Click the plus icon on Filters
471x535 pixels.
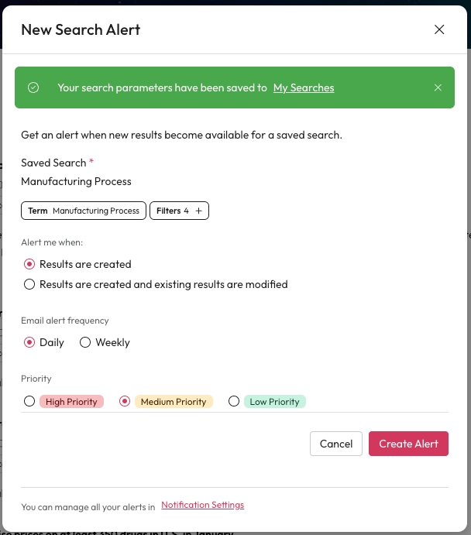[x=198, y=211]
